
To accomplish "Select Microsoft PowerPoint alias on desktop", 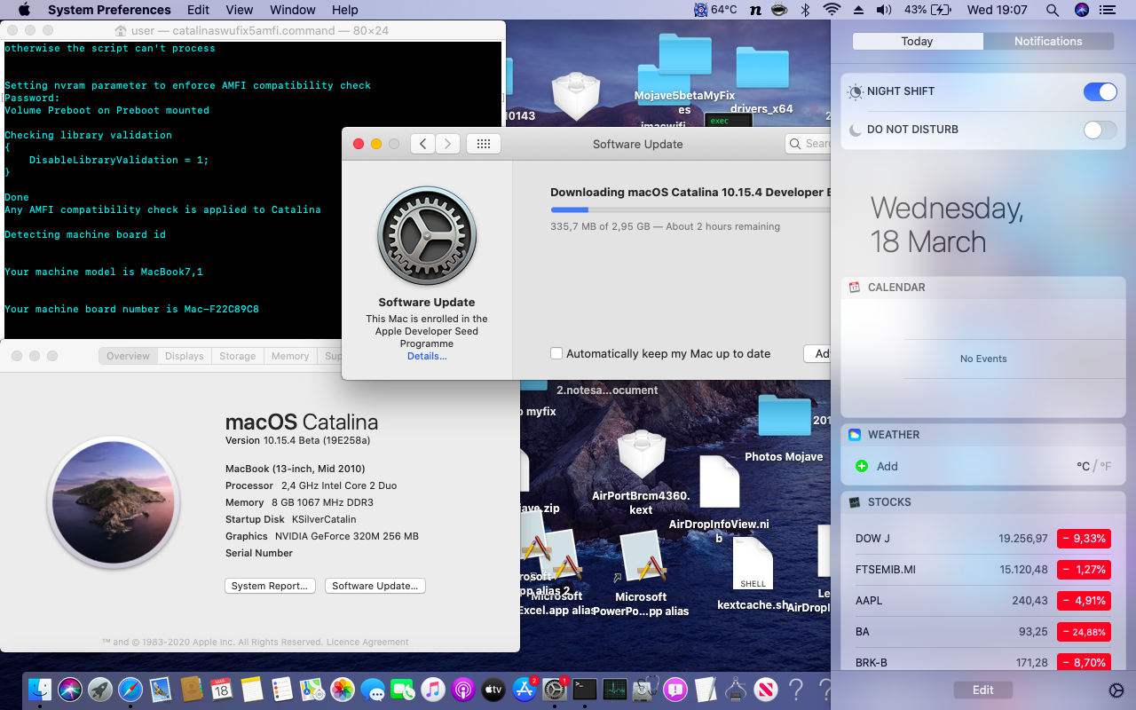I will pyautogui.click(x=641, y=573).
